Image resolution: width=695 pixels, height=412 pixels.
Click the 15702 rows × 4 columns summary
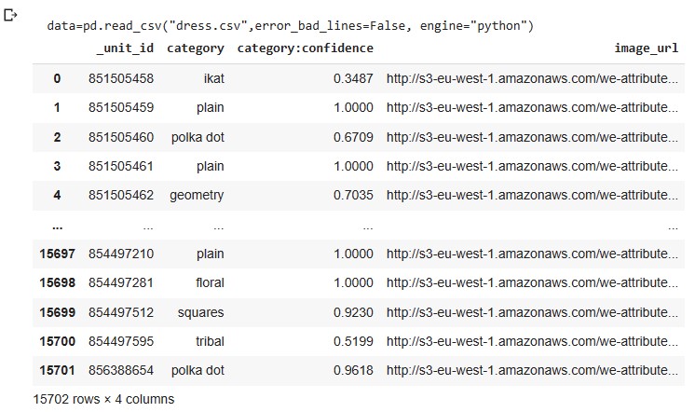point(103,399)
